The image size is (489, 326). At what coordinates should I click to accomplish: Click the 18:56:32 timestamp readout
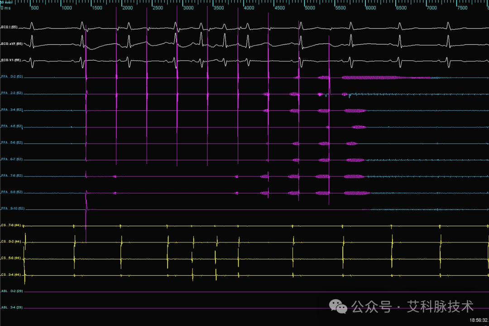coord(479,320)
